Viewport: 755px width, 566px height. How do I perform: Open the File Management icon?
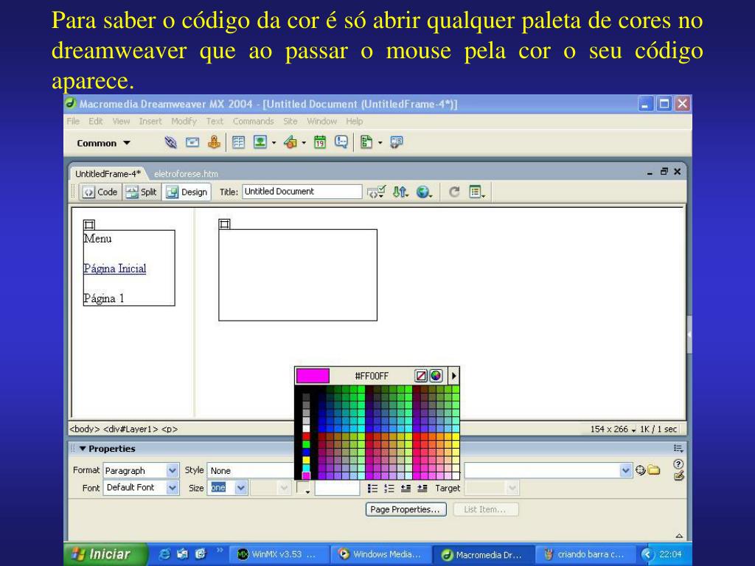pos(400,192)
